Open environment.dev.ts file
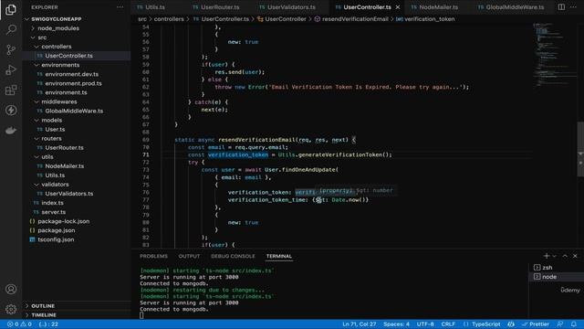This screenshot has width=584, height=329. [x=72, y=74]
